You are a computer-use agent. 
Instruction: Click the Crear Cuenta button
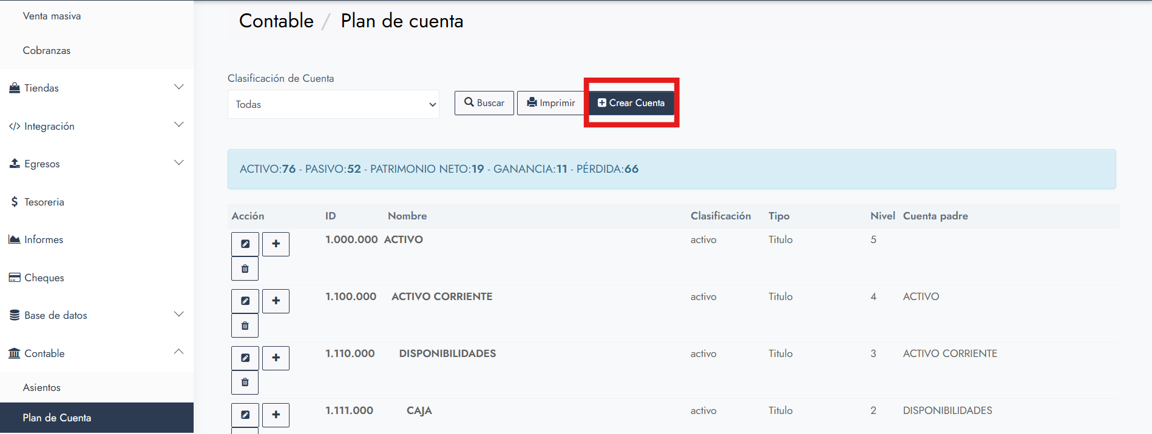pos(631,103)
